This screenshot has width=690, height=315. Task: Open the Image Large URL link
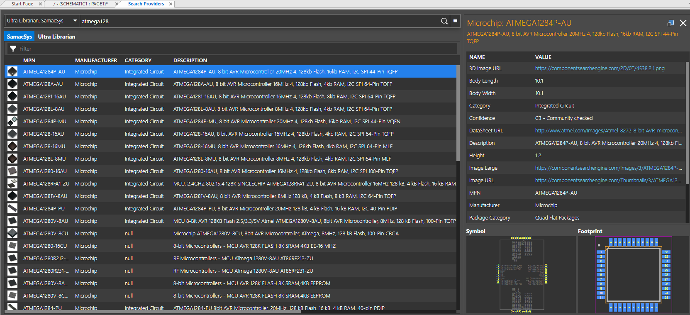pos(608,168)
